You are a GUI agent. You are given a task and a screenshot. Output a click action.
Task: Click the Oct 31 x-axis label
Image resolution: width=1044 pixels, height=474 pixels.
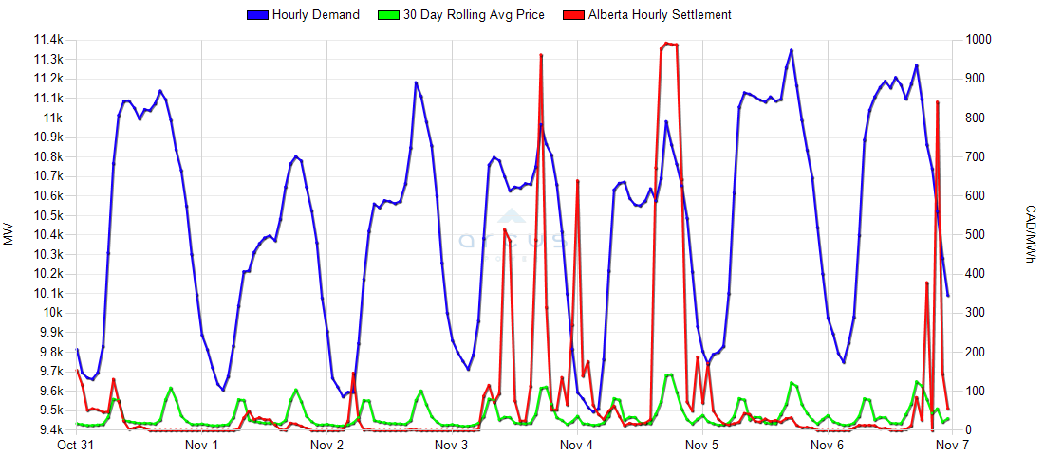pos(77,445)
